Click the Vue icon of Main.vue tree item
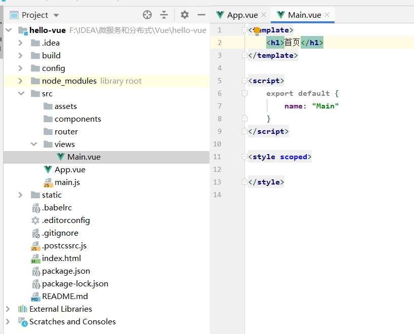The width and height of the screenshot is (414, 334). pyautogui.click(x=60, y=157)
